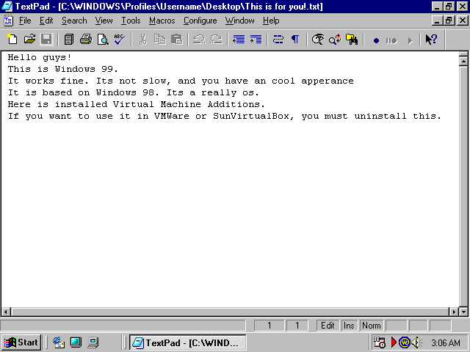Click the increase indent icon

pos(256,39)
